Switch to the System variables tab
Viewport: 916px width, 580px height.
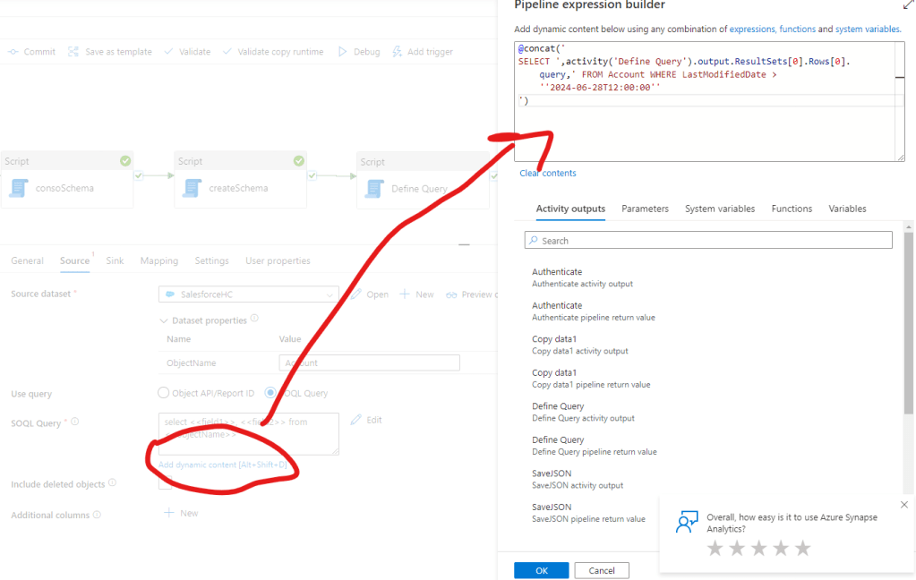point(719,209)
